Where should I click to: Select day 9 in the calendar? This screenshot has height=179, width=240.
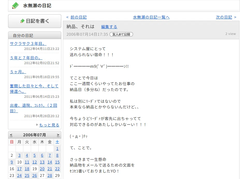tap(12, 162)
